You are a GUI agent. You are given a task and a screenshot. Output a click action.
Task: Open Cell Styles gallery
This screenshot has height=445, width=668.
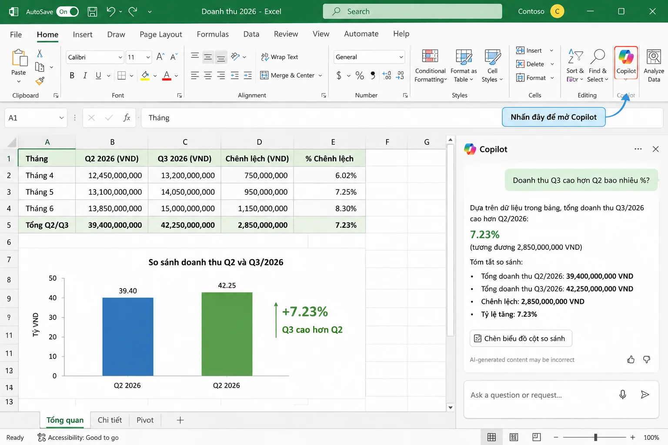tap(492, 66)
